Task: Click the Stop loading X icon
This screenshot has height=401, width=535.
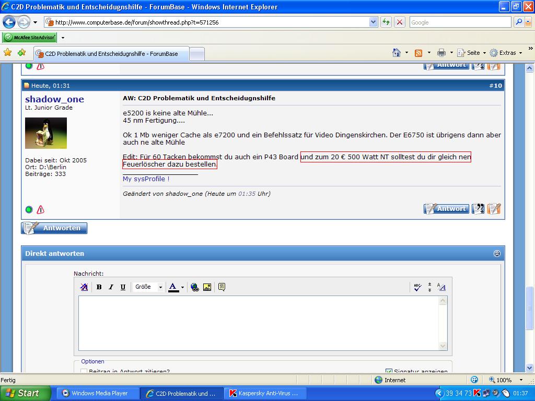Action: tap(400, 22)
